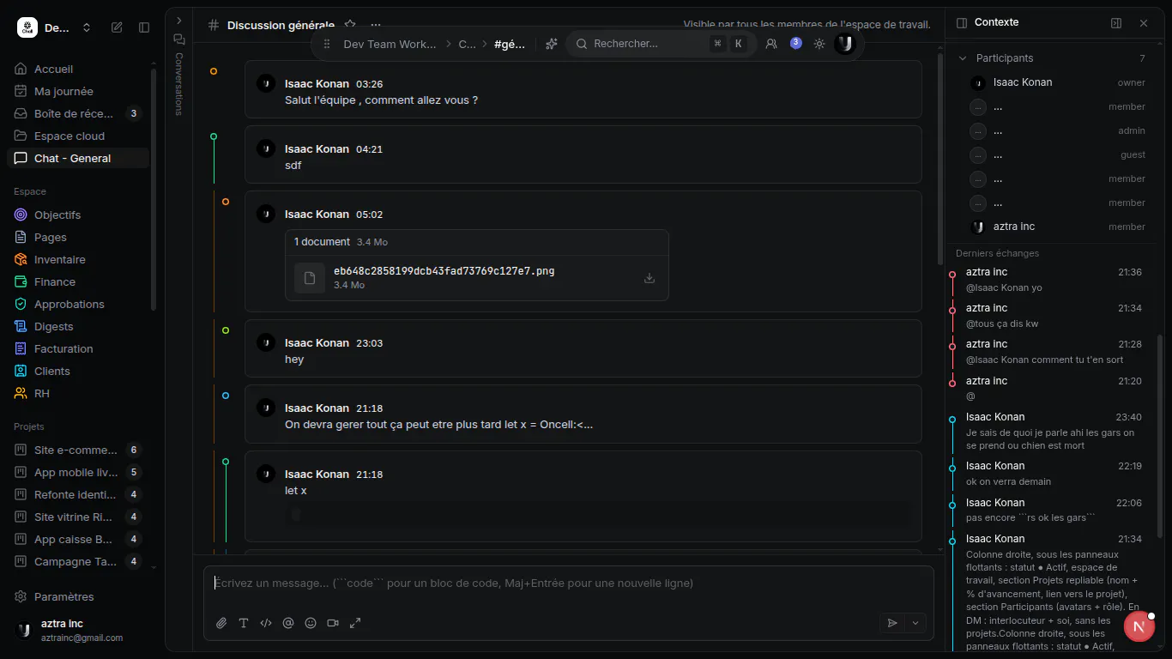Expand the message composer to fullscreen
This screenshot has width=1172, height=659.
pyautogui.click(x=355, y=623)
